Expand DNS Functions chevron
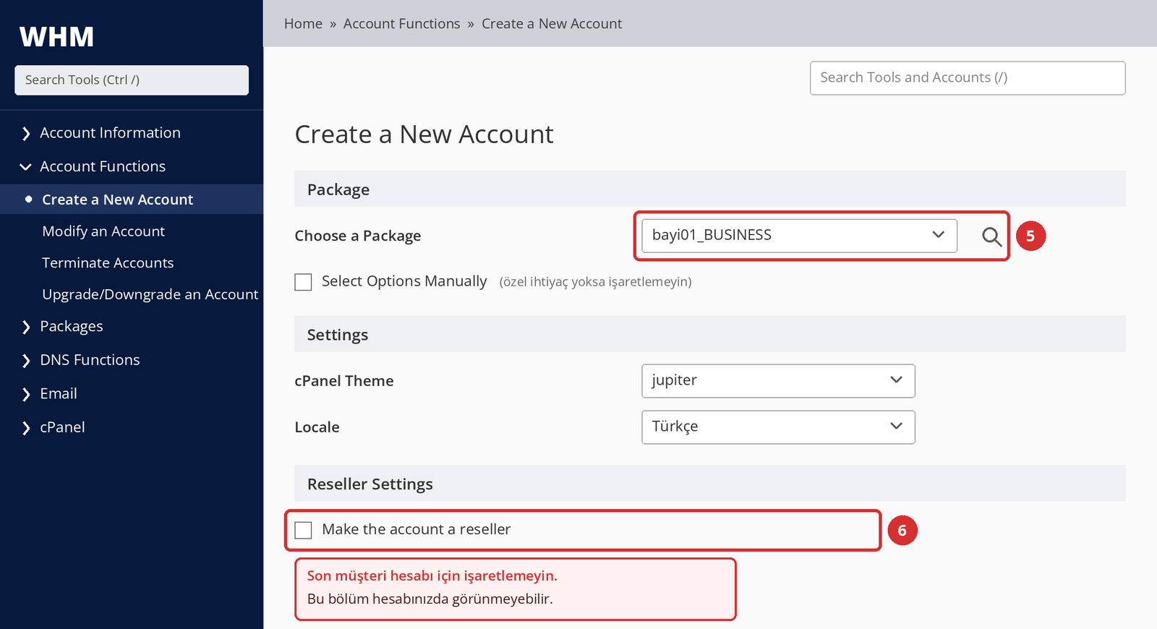The width and height of the screenshot is (1157, 629). (x=26, y=360)
